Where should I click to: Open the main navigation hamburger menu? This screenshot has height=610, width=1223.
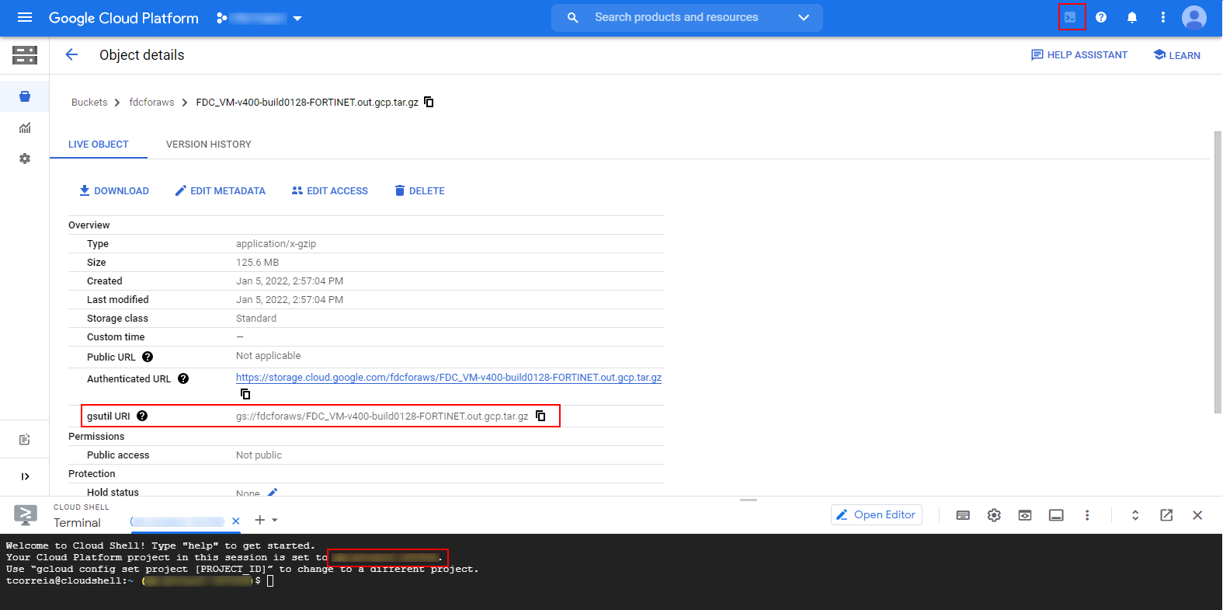(25, 17)
